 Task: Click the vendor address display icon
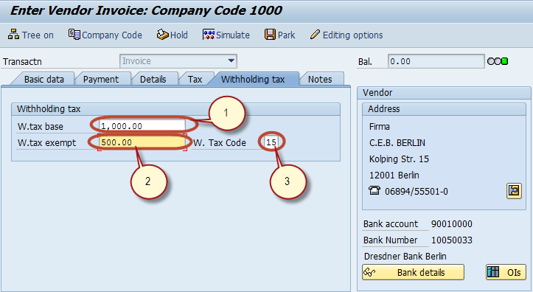(514, 191)
